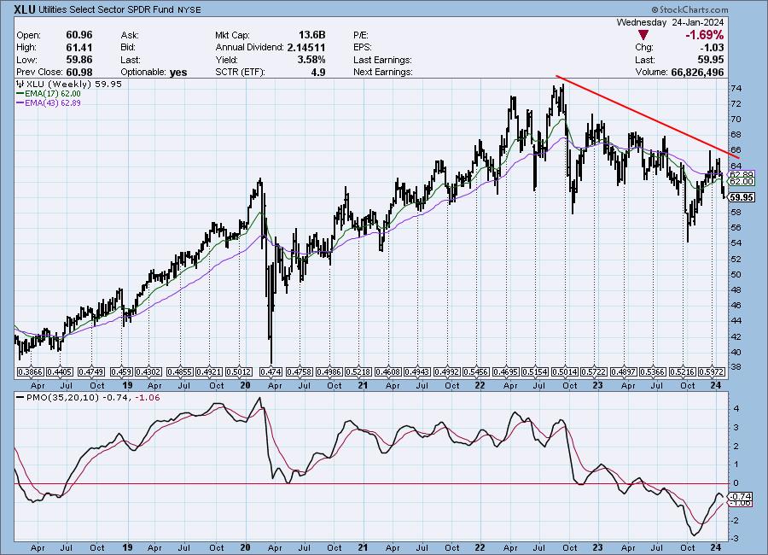This screenshot has width=768, height=555.
Task: Click the red down-triangle change indicator
Action: pos(643,35)
